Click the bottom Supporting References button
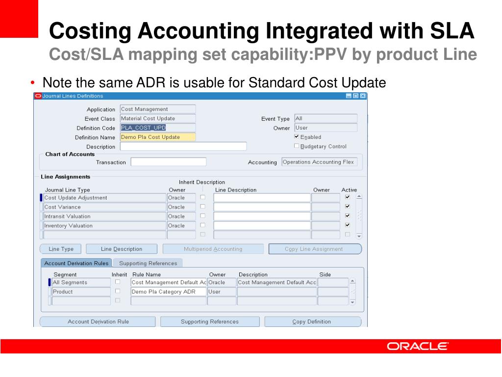Viewport: 502px width, 377px height. coord(210,322)
